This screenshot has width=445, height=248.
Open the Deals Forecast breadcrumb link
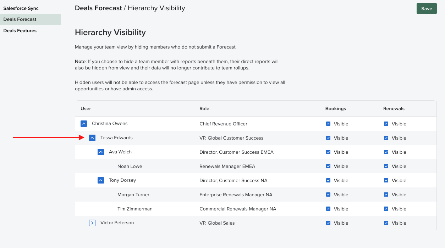coord(98,8)
